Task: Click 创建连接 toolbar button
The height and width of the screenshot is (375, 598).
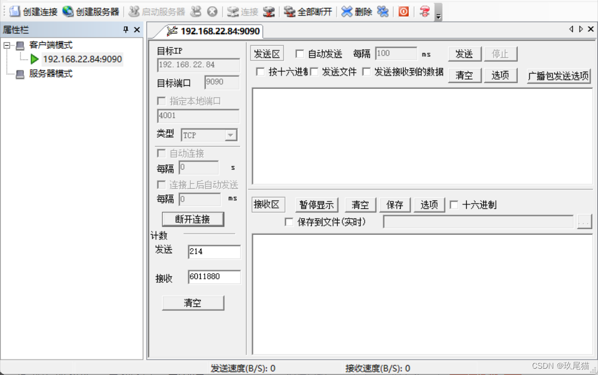Action: click(x=33, y=12)
